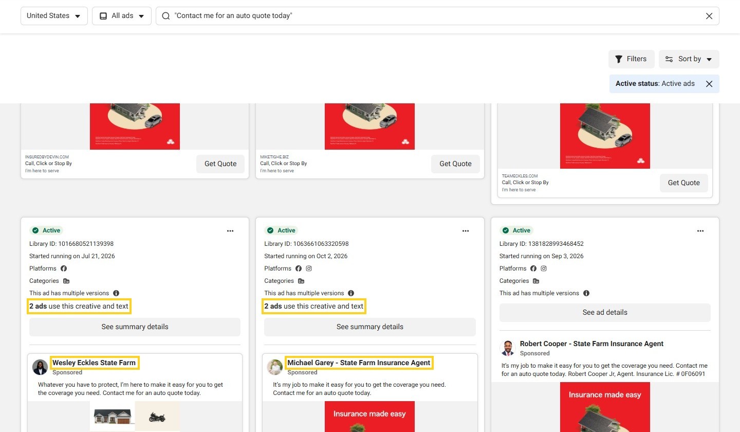Click into the ad search input field
The image size is (740, 432).
pyautogui.click(x=437, y=16)
